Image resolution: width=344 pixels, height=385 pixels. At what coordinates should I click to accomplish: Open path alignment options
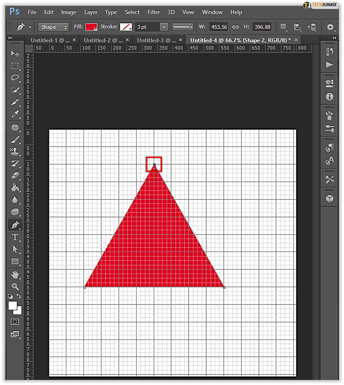point(297,27)
